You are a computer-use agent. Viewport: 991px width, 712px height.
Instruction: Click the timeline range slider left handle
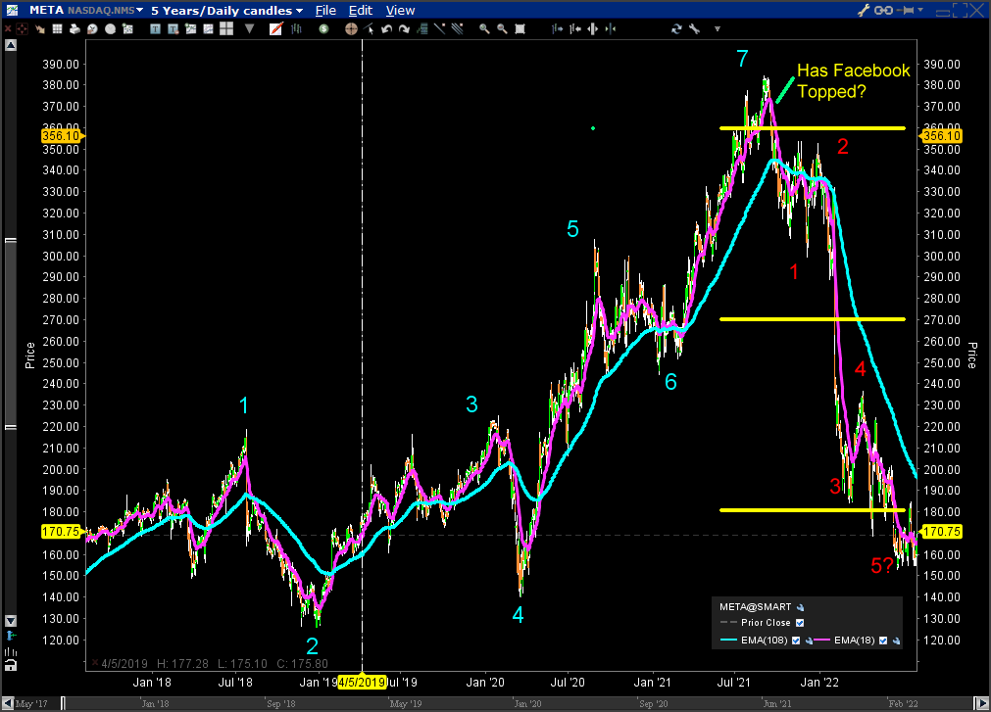point(63,703)
